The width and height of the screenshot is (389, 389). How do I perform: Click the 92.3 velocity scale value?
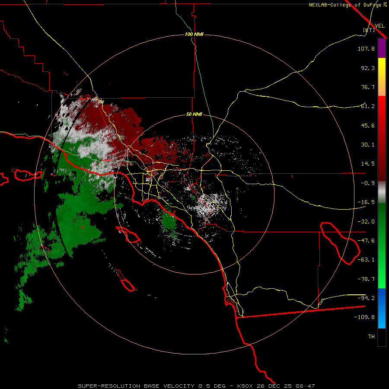click(x=368, y=68)
